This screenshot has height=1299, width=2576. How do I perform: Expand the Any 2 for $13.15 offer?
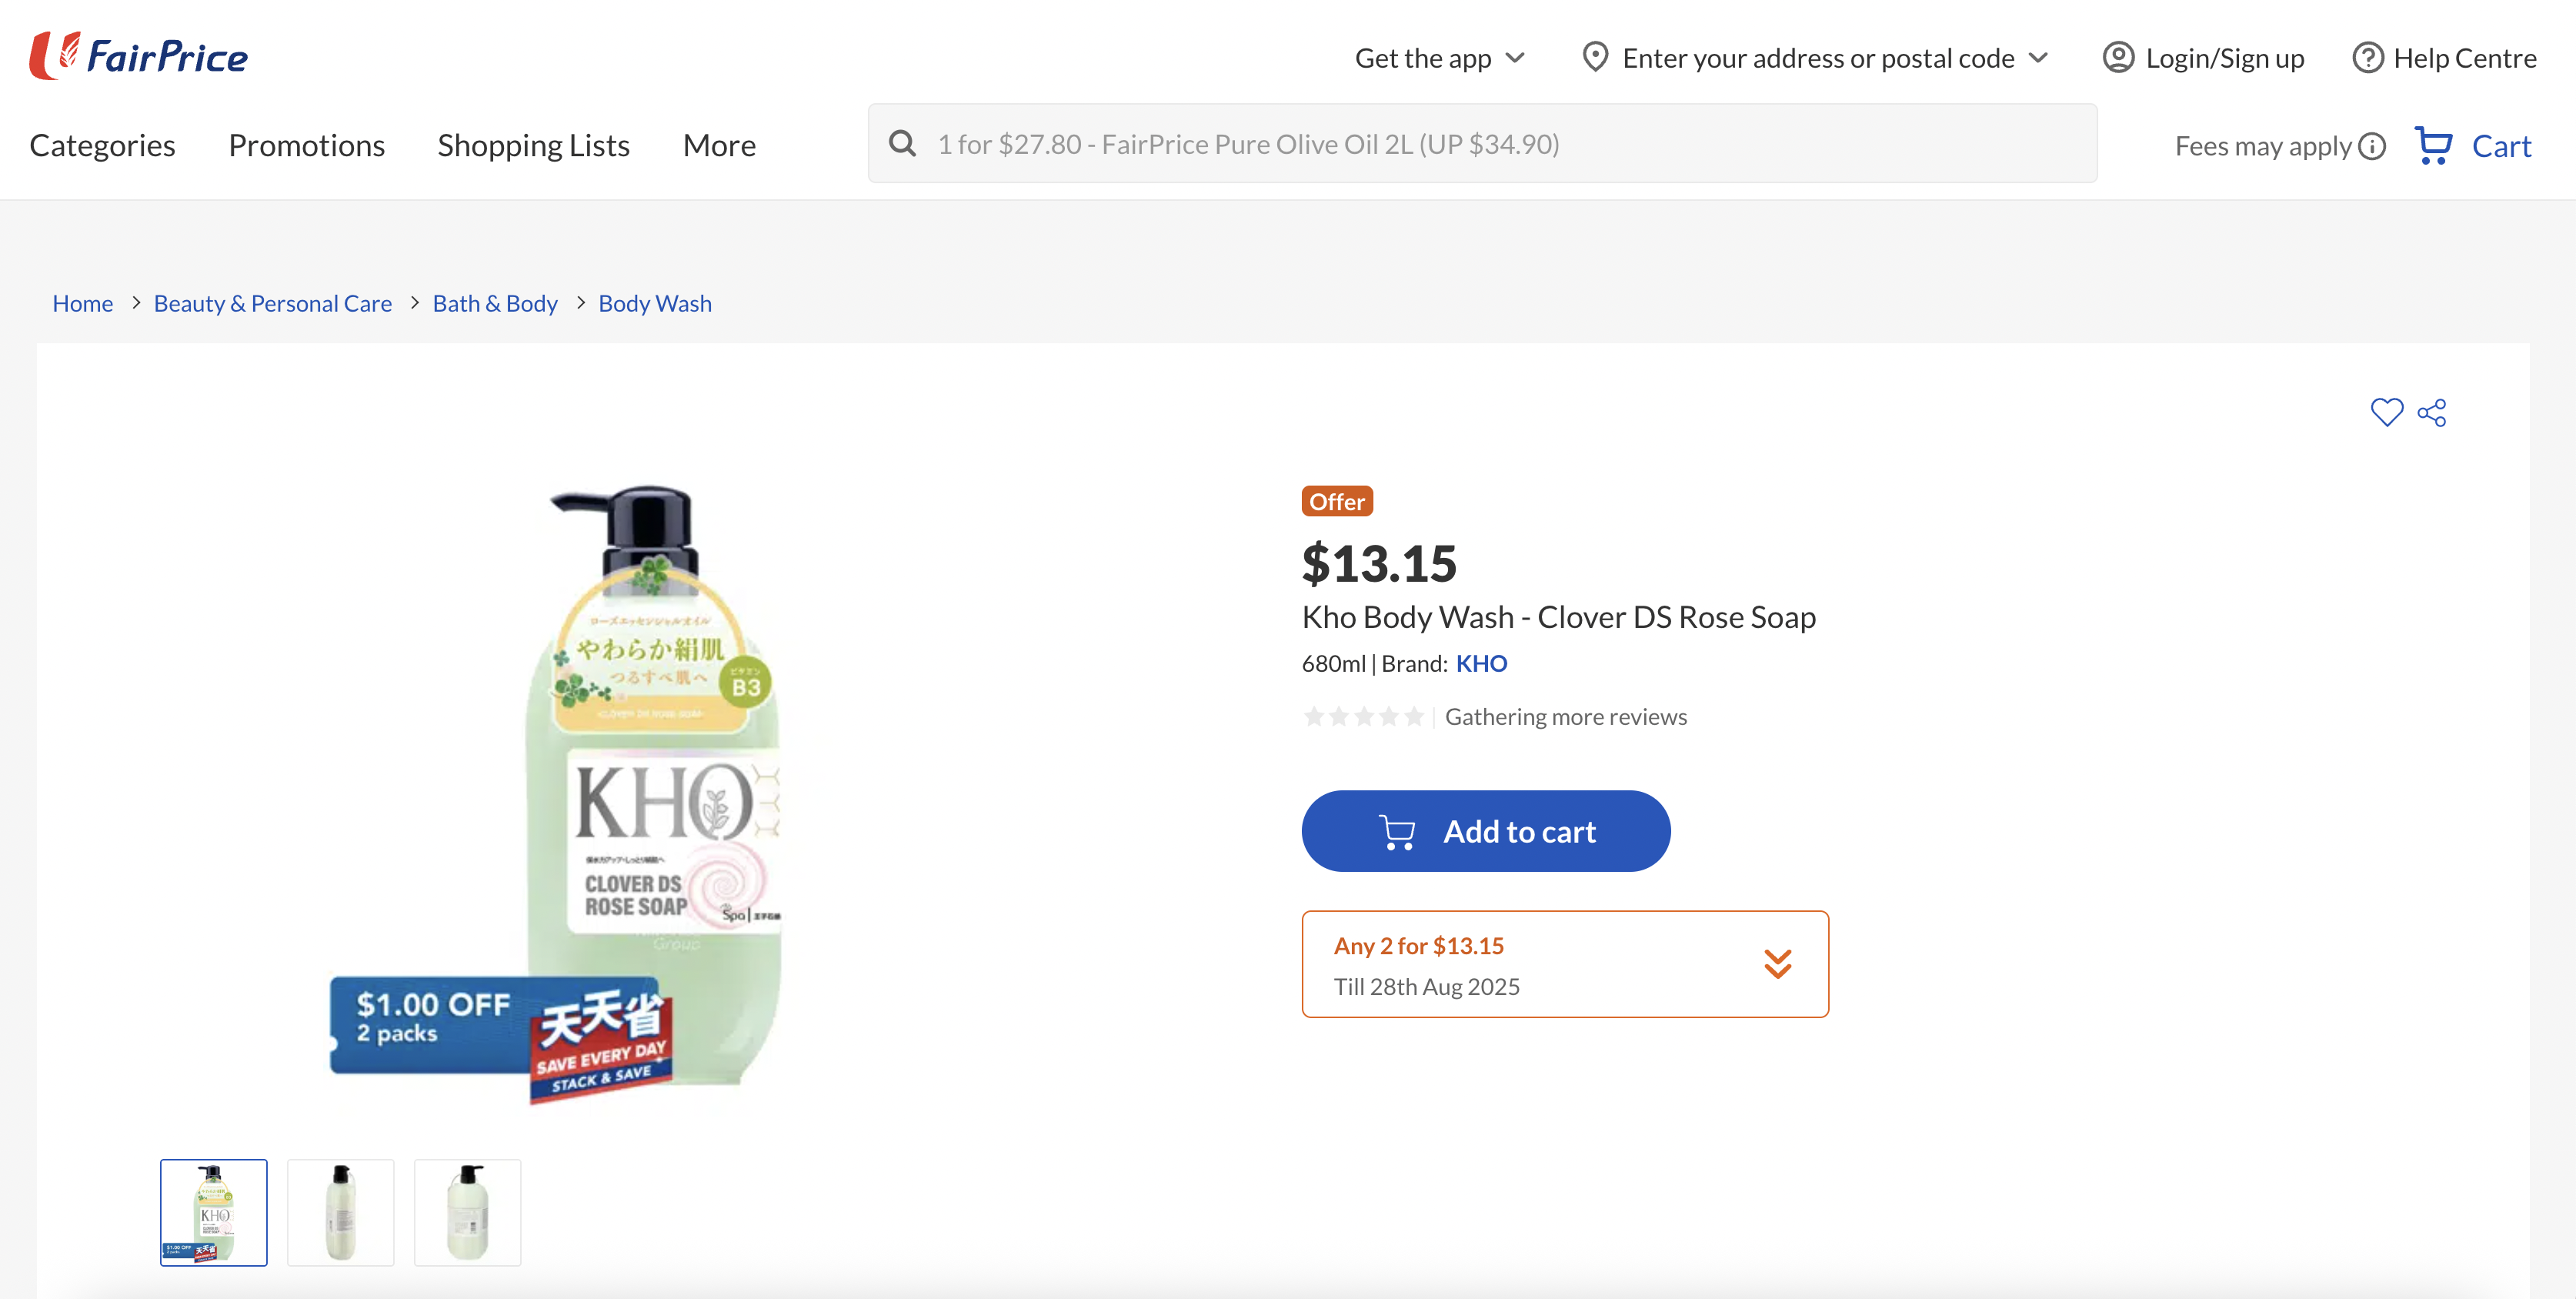click(1777, 964)
